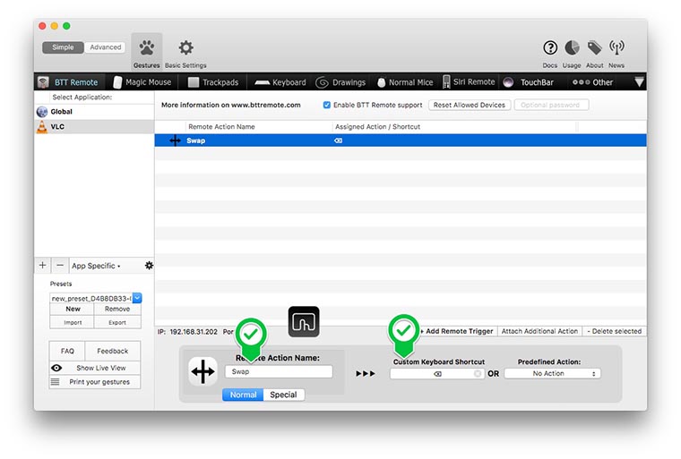Click the New preset button
681x459 pixels.
click(73, 309)
